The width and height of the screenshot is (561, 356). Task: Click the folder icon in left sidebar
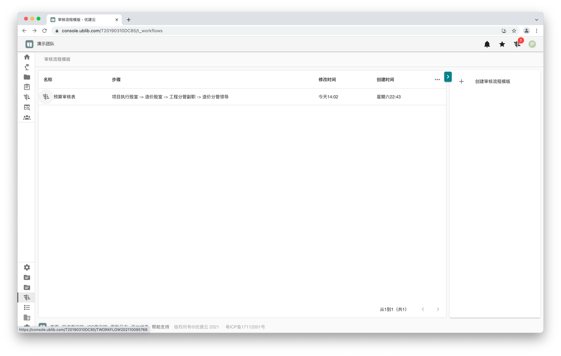[27, 77]
